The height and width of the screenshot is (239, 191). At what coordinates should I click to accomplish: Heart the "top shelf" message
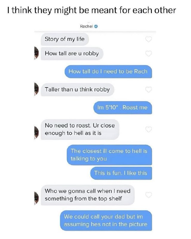pyautogui.click(x=149, y=195)
